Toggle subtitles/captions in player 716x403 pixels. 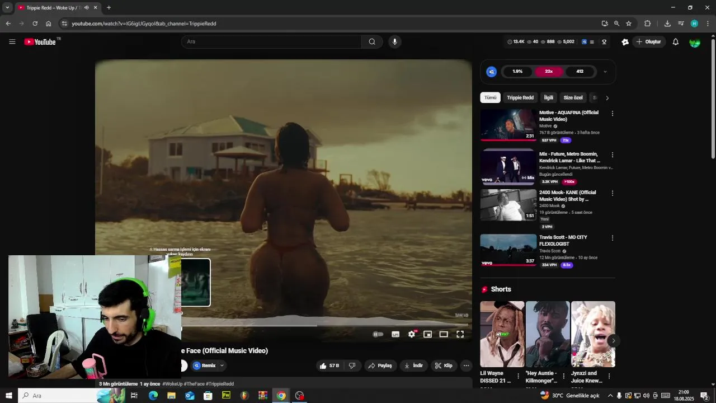click(x=395, y=334)
